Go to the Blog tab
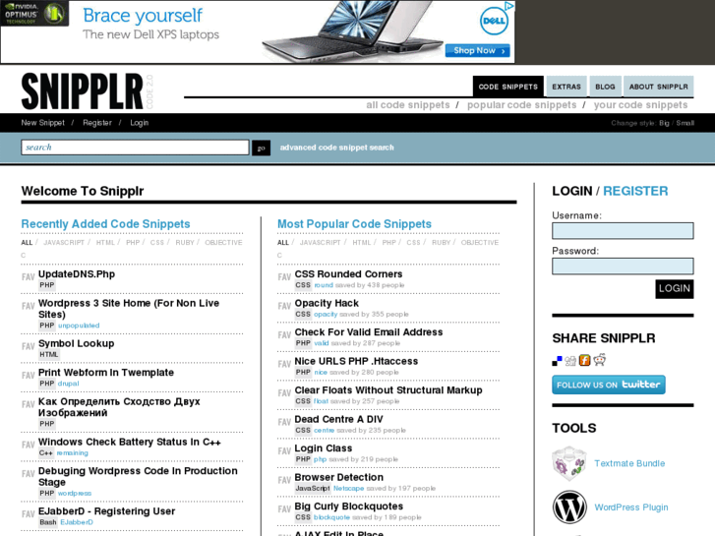 pos(605,87)
